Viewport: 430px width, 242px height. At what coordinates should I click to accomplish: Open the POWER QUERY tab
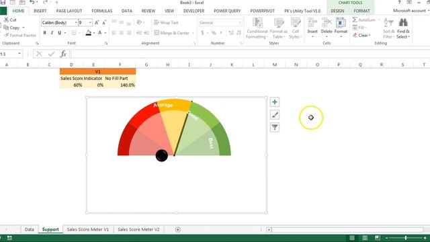(x=227, y=11)
